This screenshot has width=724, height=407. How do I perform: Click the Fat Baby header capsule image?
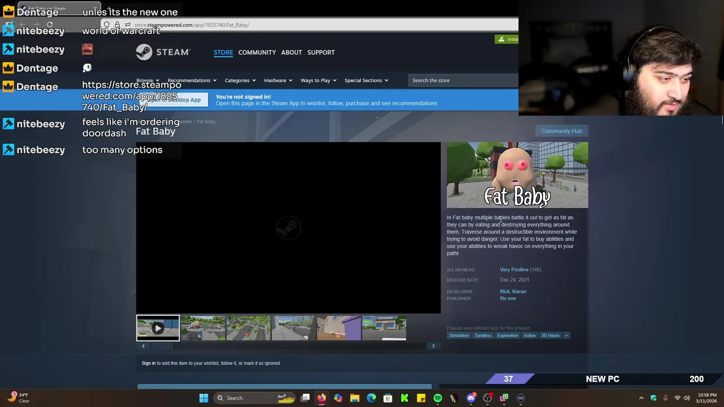[x=518, y=175]
